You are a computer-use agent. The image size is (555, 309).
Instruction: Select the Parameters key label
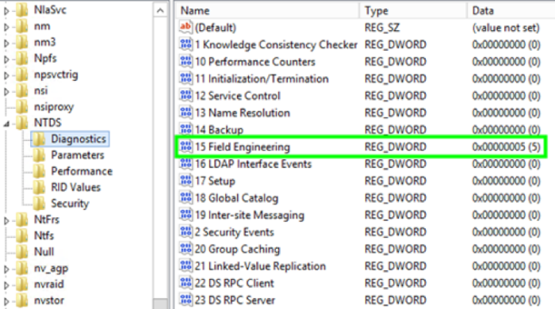point(78,154)
